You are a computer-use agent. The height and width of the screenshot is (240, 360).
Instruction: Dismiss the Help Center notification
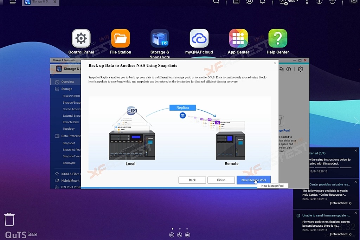pyautogui.click(x=356, y=182)
